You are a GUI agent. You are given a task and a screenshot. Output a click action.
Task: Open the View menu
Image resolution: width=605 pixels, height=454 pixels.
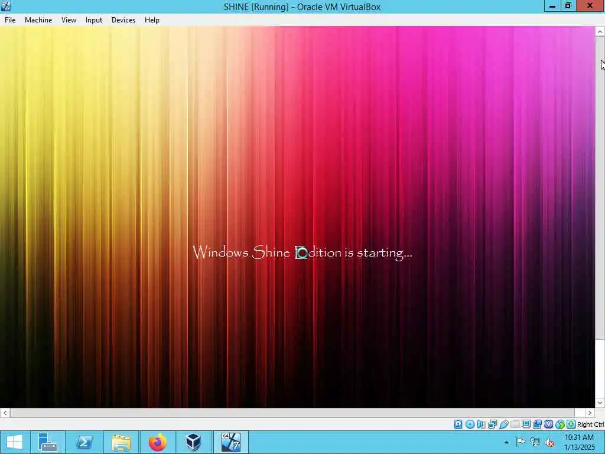(69, 20)
